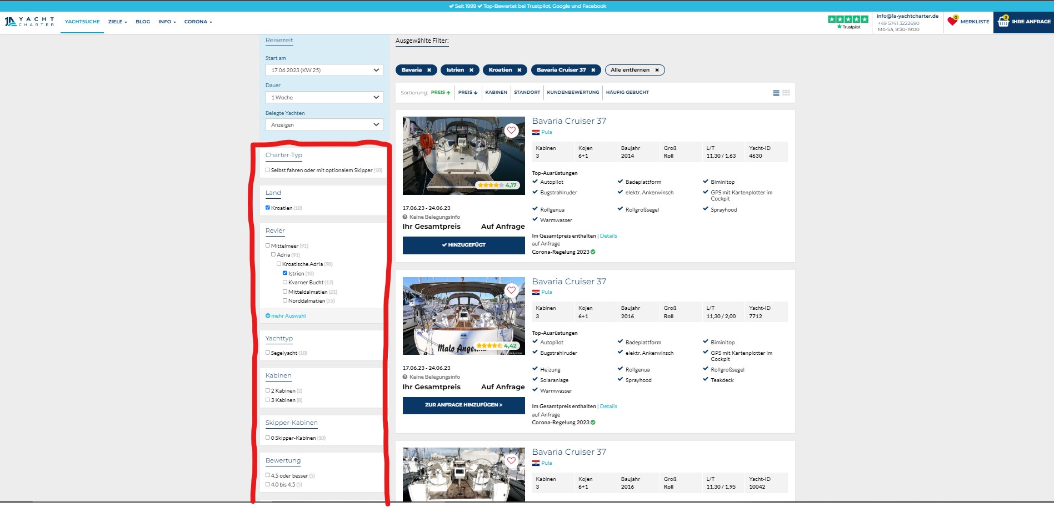Remove the Istrien filter tag

coord(471,70)
